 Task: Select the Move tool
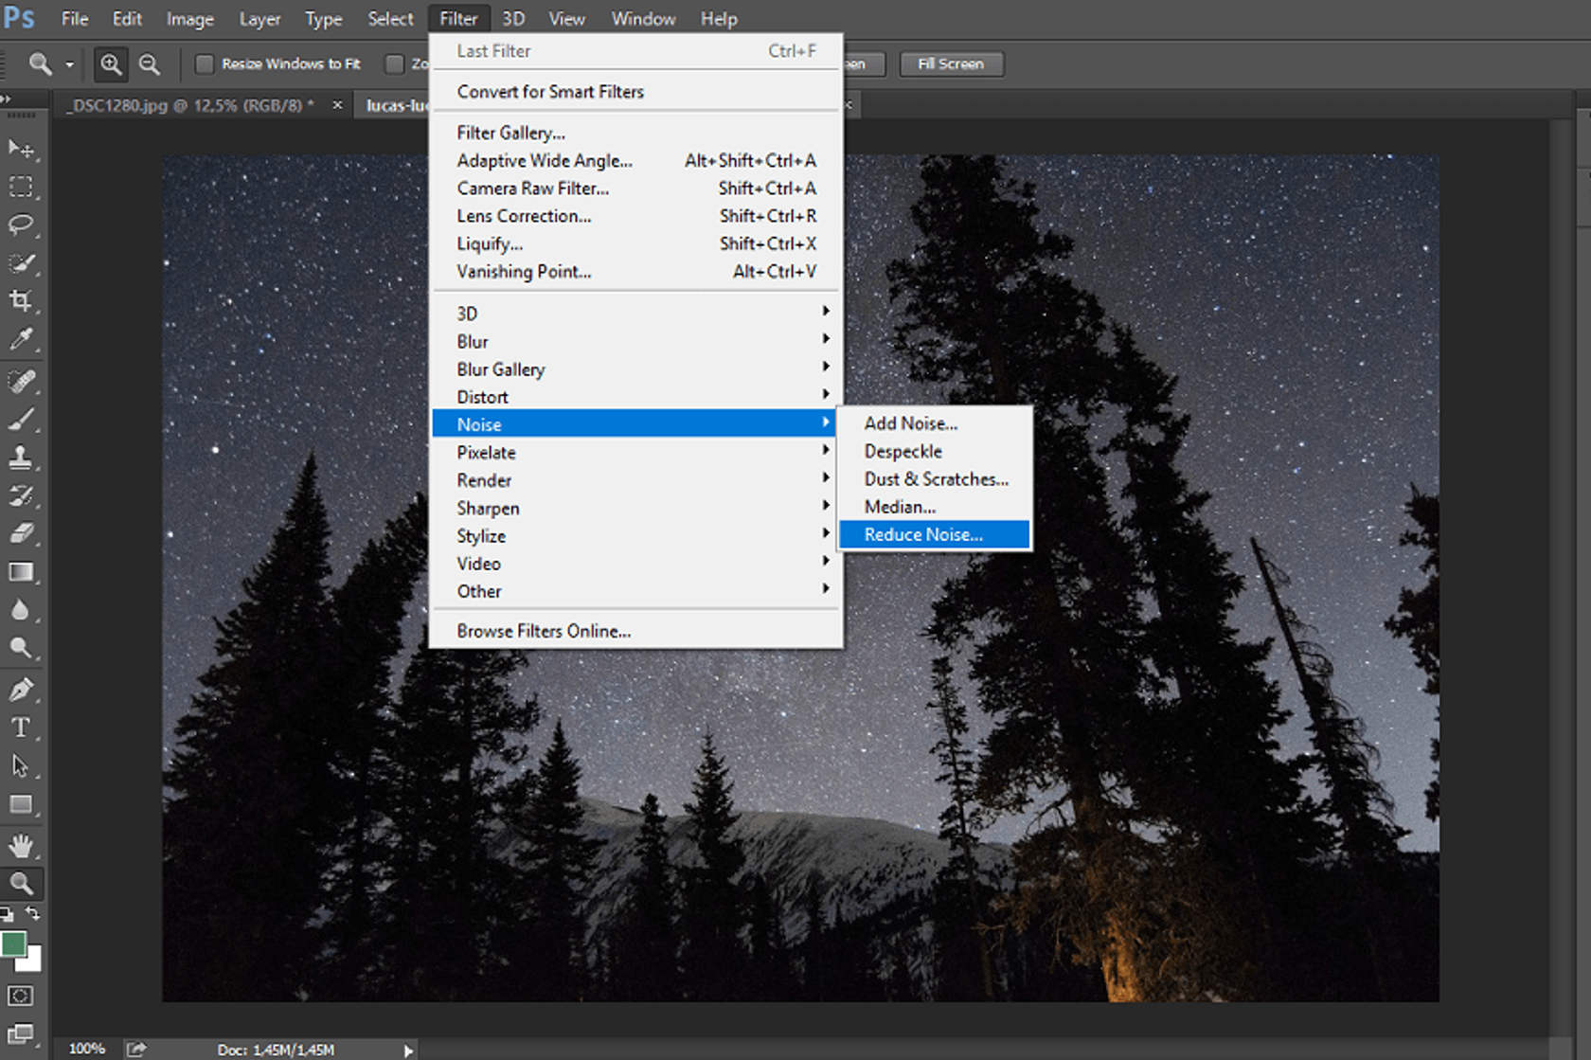(21, 149)
